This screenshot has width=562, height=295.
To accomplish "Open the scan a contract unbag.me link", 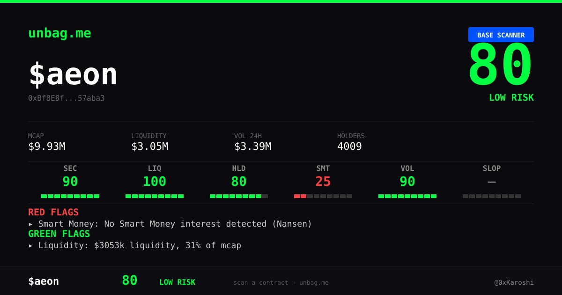I will [281, 283].
